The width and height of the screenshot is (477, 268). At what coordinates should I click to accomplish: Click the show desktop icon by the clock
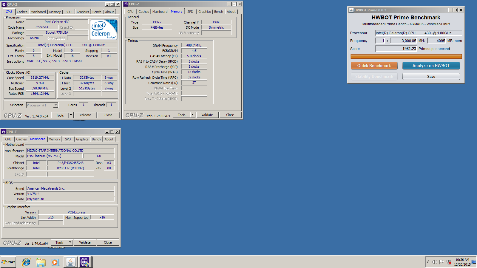[x=474, y=262]
